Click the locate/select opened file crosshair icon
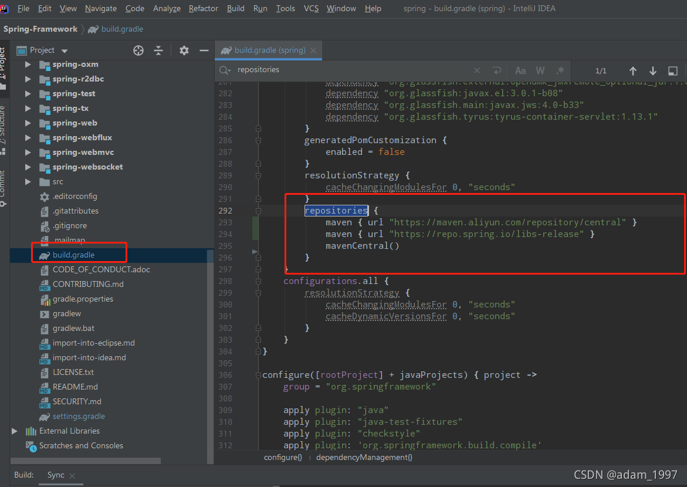This screenshot has height=487, width=687. point(138,50)
